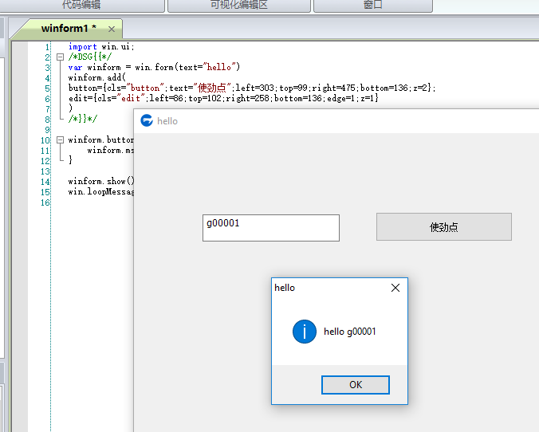Click the edit field containing g00001
539x432 pixels.
coord(270,227)
